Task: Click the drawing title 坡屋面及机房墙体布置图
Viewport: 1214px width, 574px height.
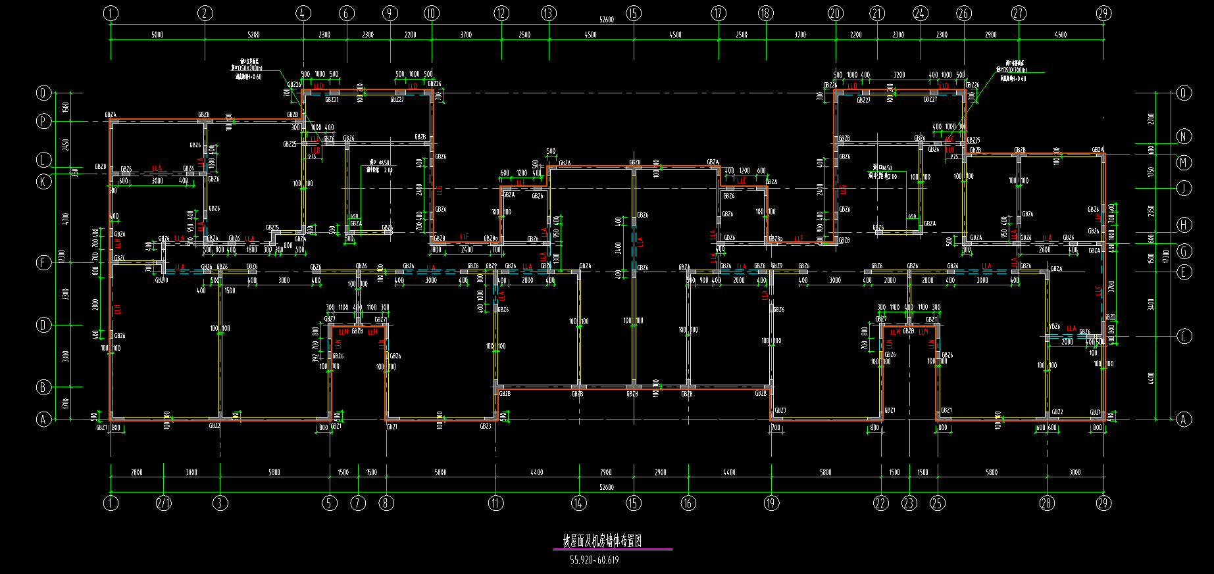Action: [602, 541]
